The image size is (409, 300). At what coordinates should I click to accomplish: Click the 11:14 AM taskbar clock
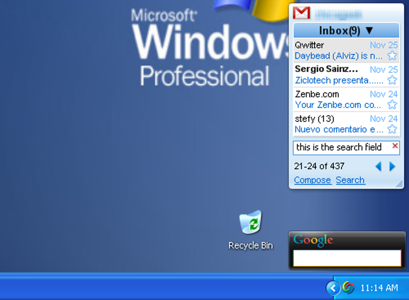(x=379, y=288)
